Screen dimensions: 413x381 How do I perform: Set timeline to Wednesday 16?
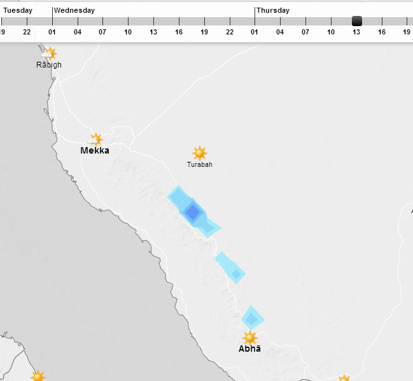[x=179, y=32]
